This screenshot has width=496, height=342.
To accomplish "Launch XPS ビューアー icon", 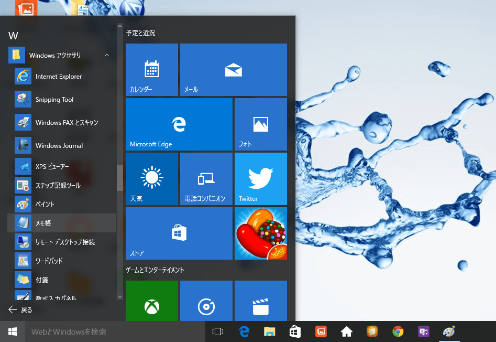I will (x=23, y=166).
